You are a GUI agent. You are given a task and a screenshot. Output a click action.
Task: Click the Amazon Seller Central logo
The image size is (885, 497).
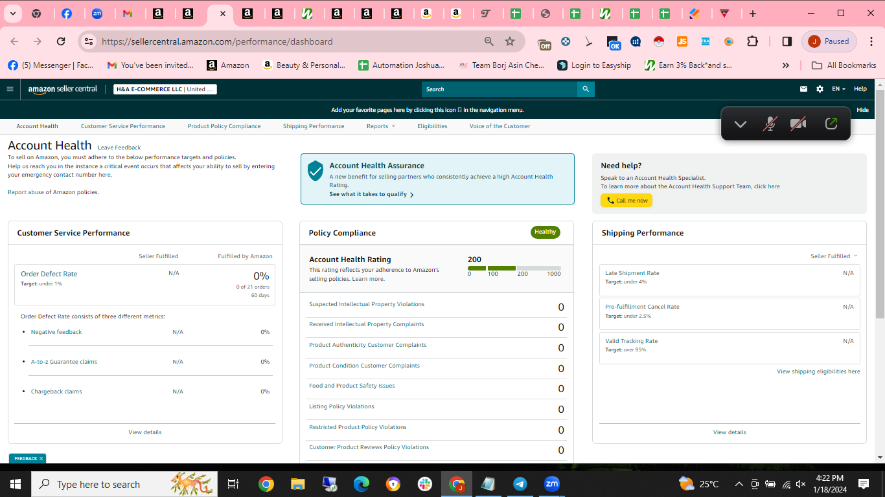pyautogui.click(x=63, y=89)
